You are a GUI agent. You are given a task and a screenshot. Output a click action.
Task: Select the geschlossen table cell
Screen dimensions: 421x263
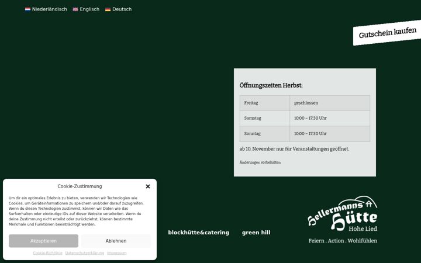pyautogui.click(x=330, y=103)
